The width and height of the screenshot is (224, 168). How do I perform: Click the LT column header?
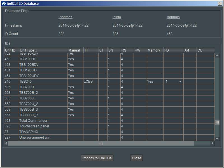coord(103,50)
